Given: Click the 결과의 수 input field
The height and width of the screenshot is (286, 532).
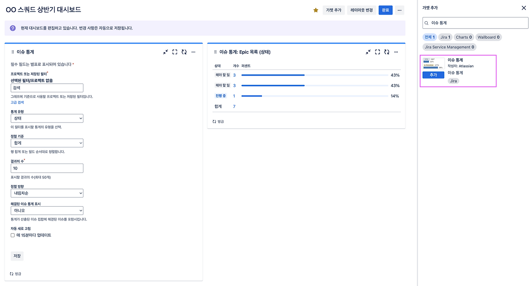Looking at the screenshot, I should (47, 168).
